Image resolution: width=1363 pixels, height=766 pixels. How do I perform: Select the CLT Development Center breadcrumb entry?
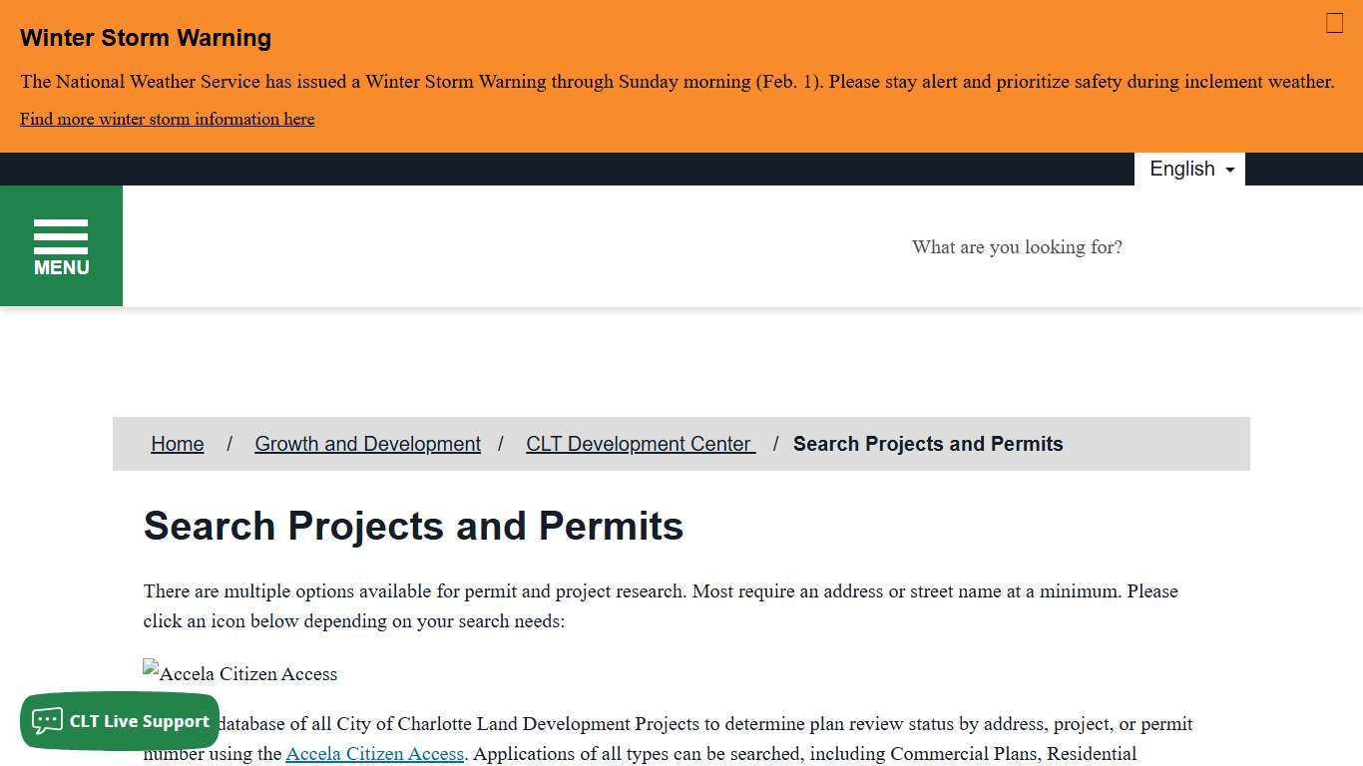[640, 443]
